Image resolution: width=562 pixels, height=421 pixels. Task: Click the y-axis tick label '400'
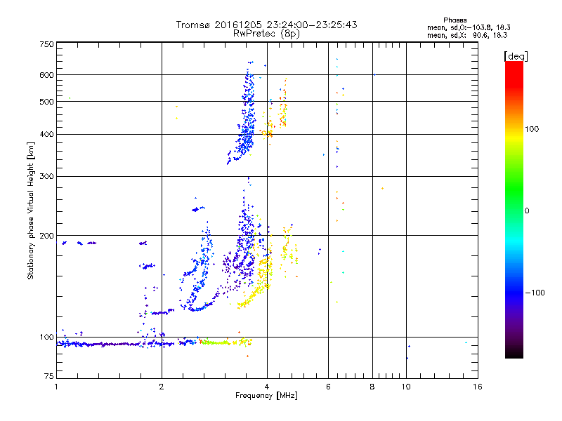coord(46,134)
